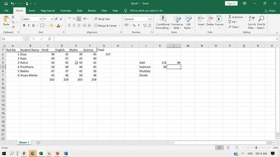The image size is (280, 157).
Task: Adjust the zoom slider handle
Action: click(256, 148)
